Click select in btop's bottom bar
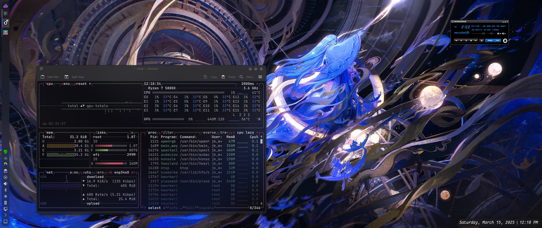The image size is (542, 228). [154, 208]
